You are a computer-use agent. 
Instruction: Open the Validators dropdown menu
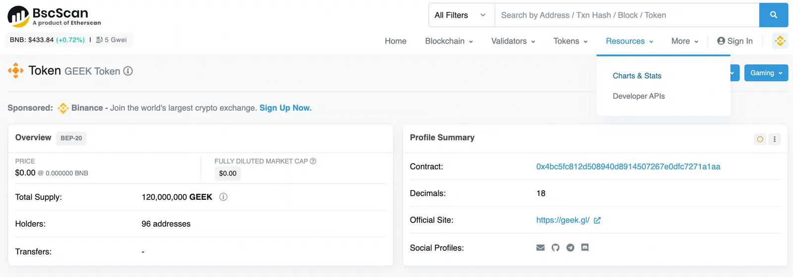click(x=513, y=41)
